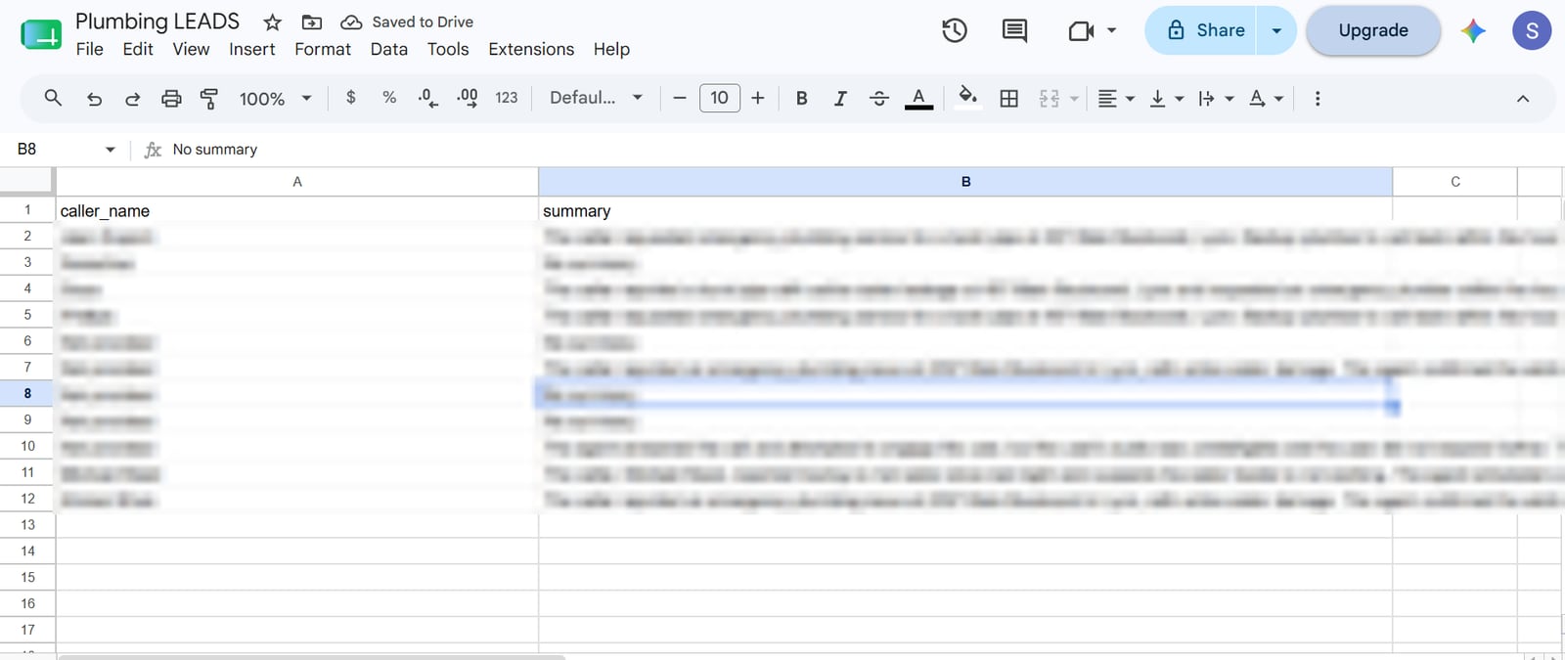1565x660 pixels.
Task: Format as percent
Action: [389, 98]
